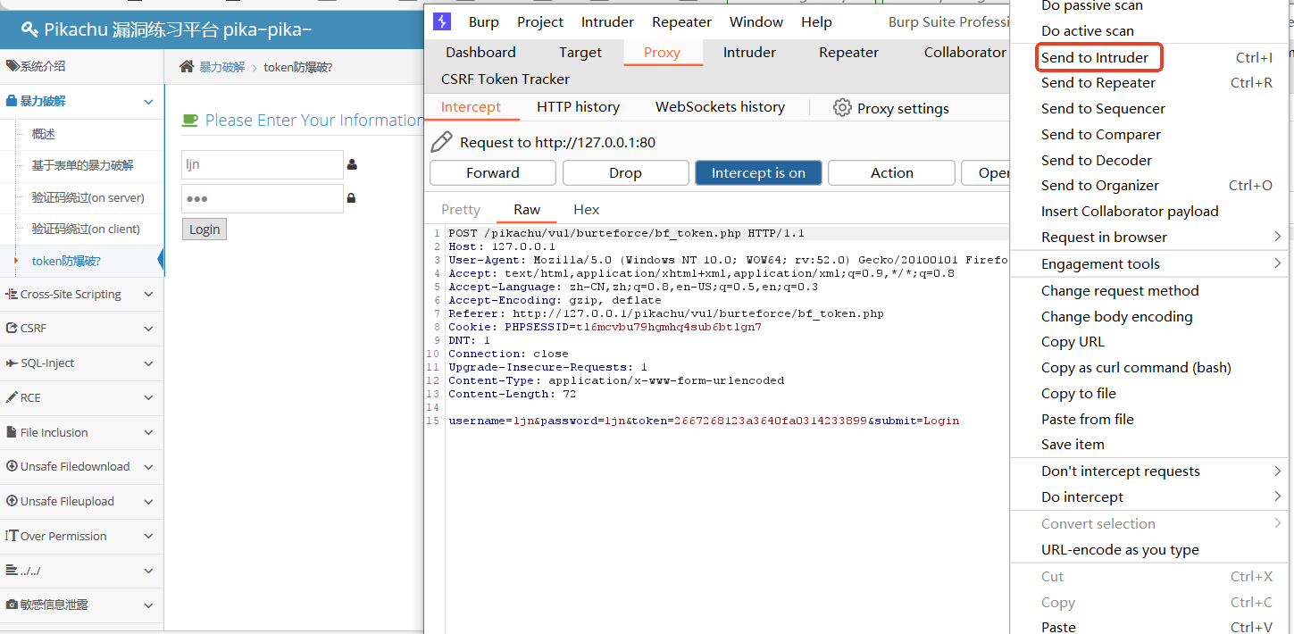The image size is (1294, 634).
Task: Expand the Unsafe Filedownload chevron
Action: tap(148, 467)
